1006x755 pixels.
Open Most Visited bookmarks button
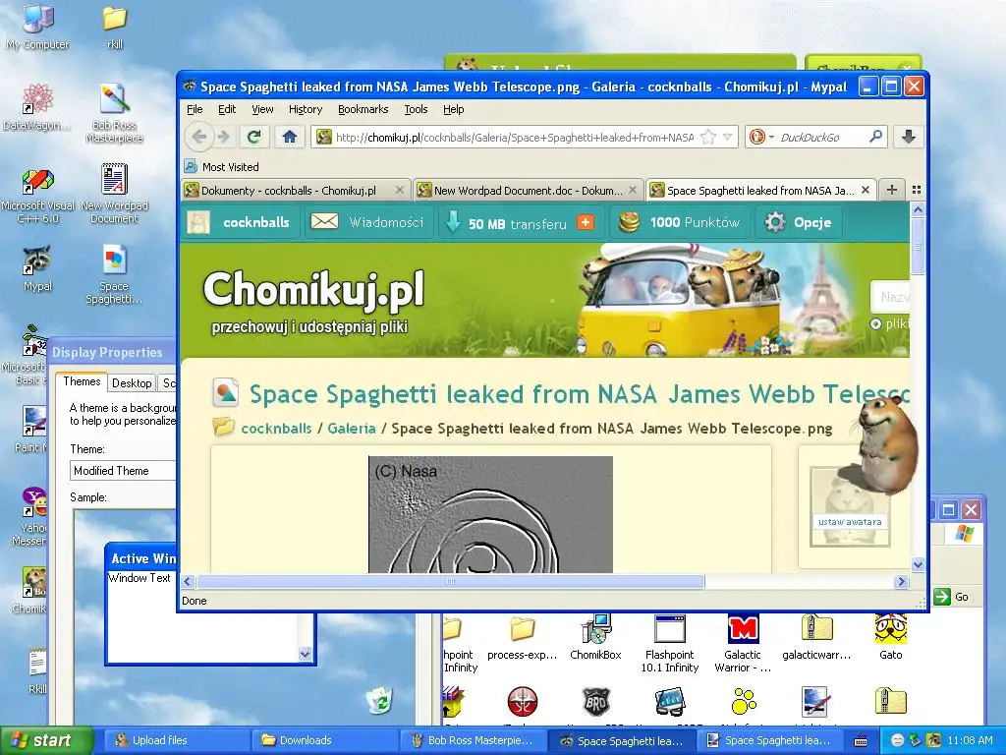tap(222, 167)
